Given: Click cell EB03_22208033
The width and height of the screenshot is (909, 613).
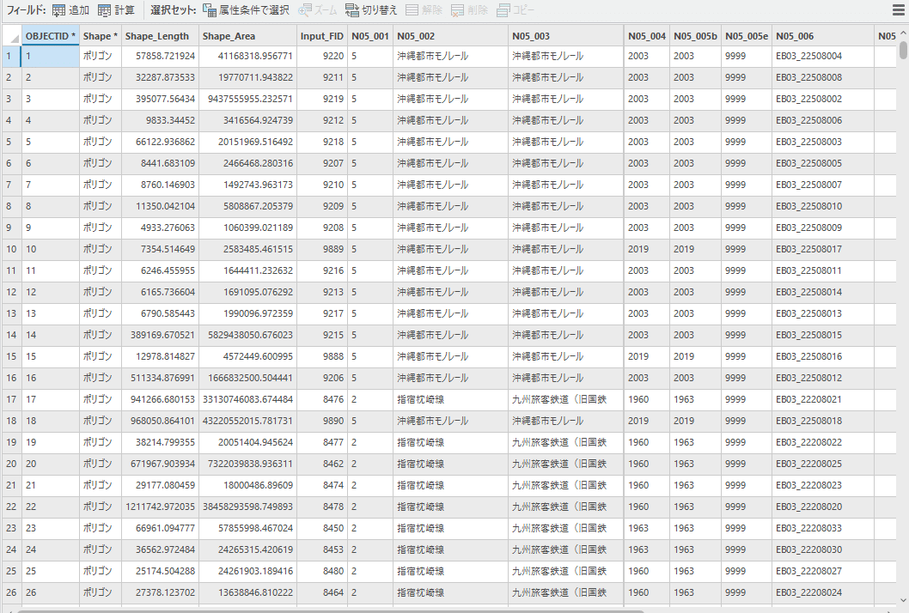Looking at the screenshot, I should (x=822, y=528).
